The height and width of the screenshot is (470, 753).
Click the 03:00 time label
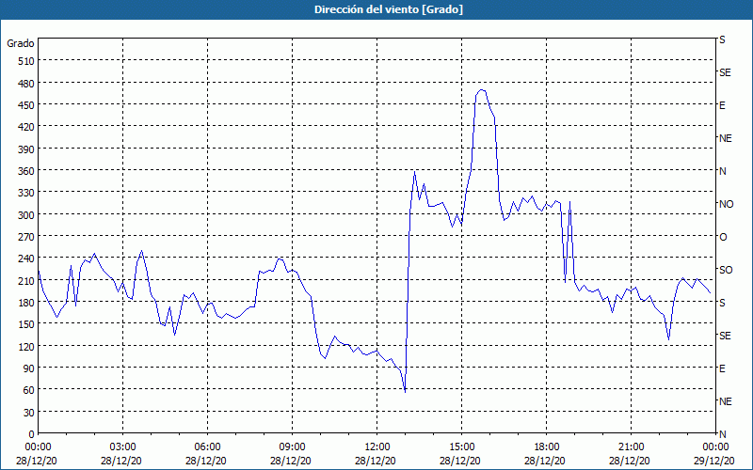[x=123, y=447]
